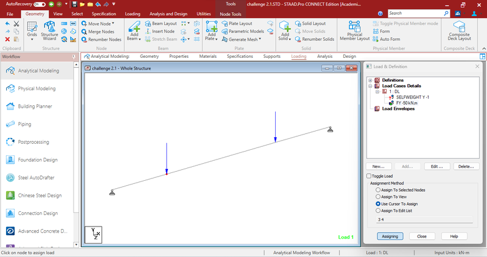The height and width of the screenshot is (257, 487).
Task: Click the node list input field
Action: click(424, 220)
